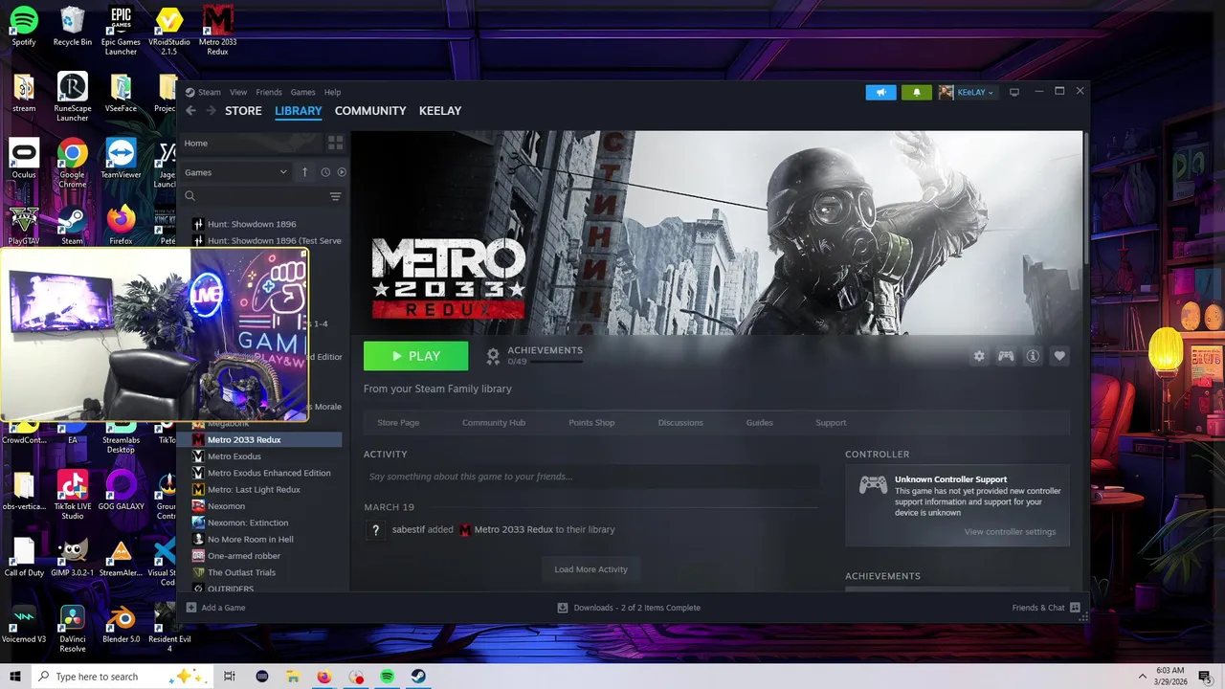Open the library collections grid view icon
Screen dimensions: 1225x689
pos(335,143)
